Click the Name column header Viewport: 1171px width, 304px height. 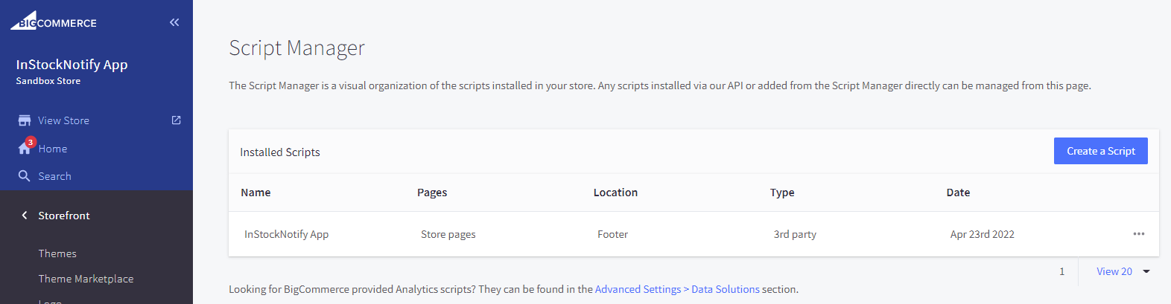(x=256, y=193)
